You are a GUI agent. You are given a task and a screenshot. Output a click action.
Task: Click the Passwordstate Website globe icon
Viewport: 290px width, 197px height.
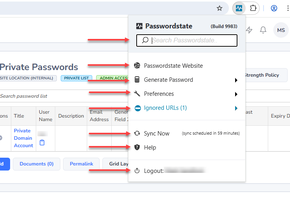(137, 65)
